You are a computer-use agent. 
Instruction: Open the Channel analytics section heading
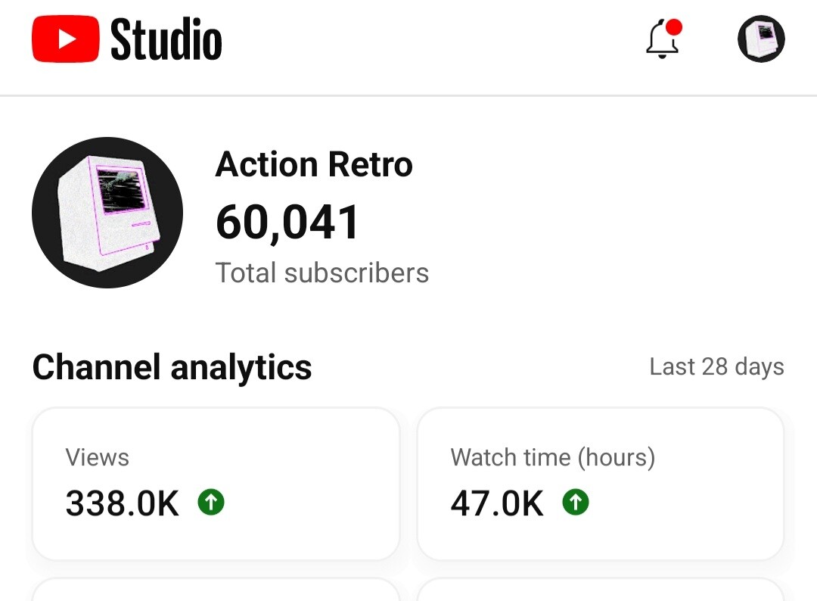coord(172,367)
